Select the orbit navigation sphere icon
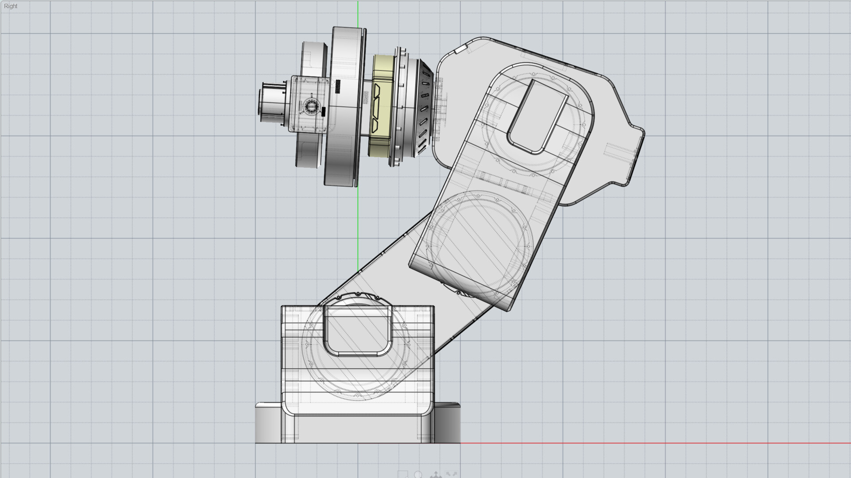Screen dimensions: 851x478 pos(418,475)
